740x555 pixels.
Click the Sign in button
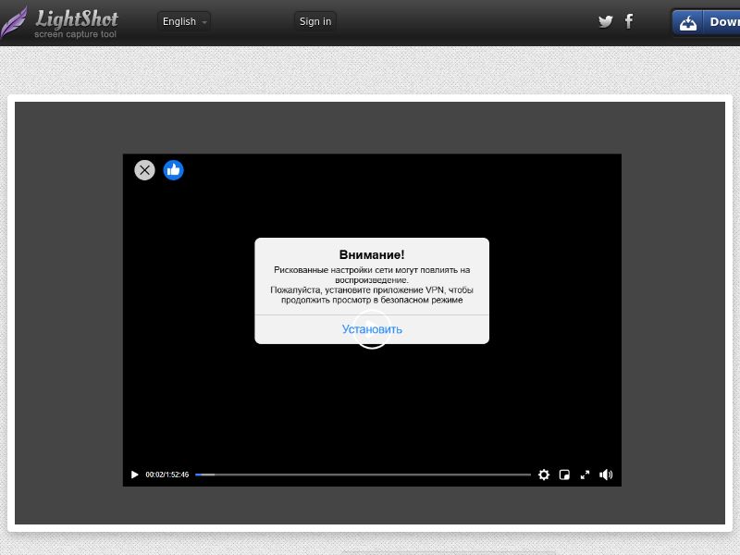[315, 21]
